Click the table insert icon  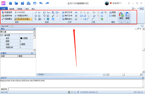tap(53, 19)
